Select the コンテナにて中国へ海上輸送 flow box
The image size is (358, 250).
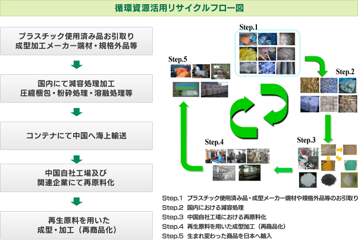(x=77, y=135)
